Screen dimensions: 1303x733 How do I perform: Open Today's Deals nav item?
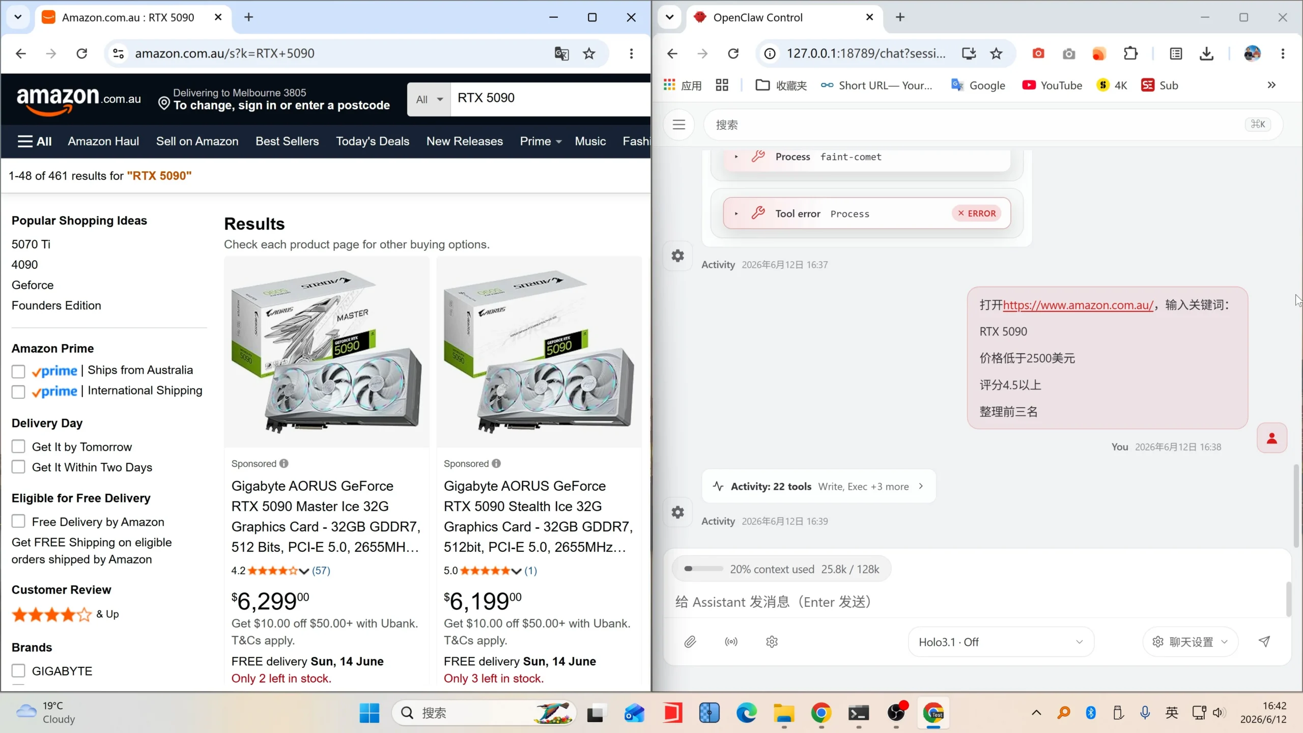point(373,142)
